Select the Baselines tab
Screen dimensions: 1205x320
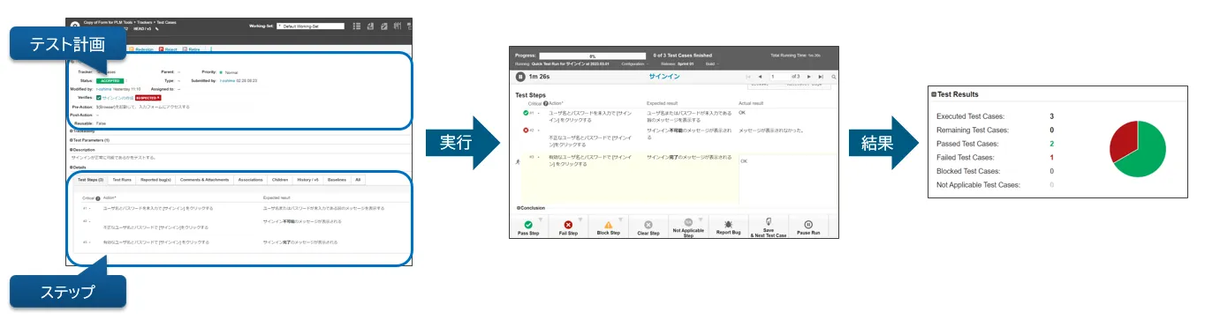(337, 179)
